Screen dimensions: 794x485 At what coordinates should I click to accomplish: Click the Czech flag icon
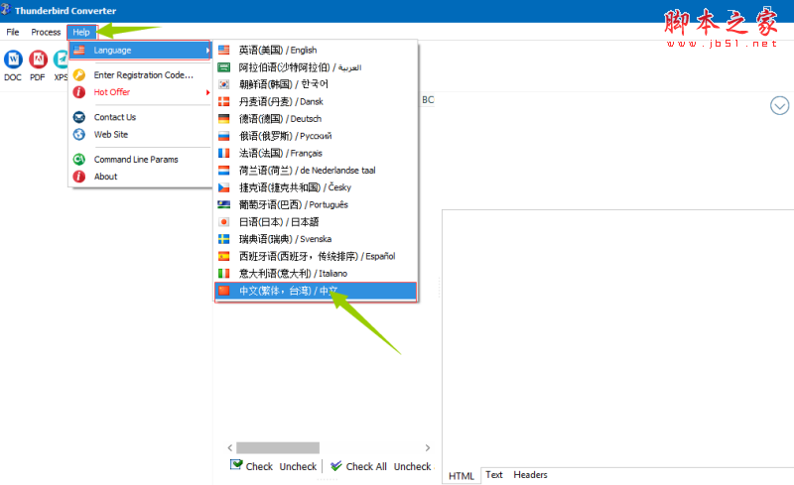[224, 187]
